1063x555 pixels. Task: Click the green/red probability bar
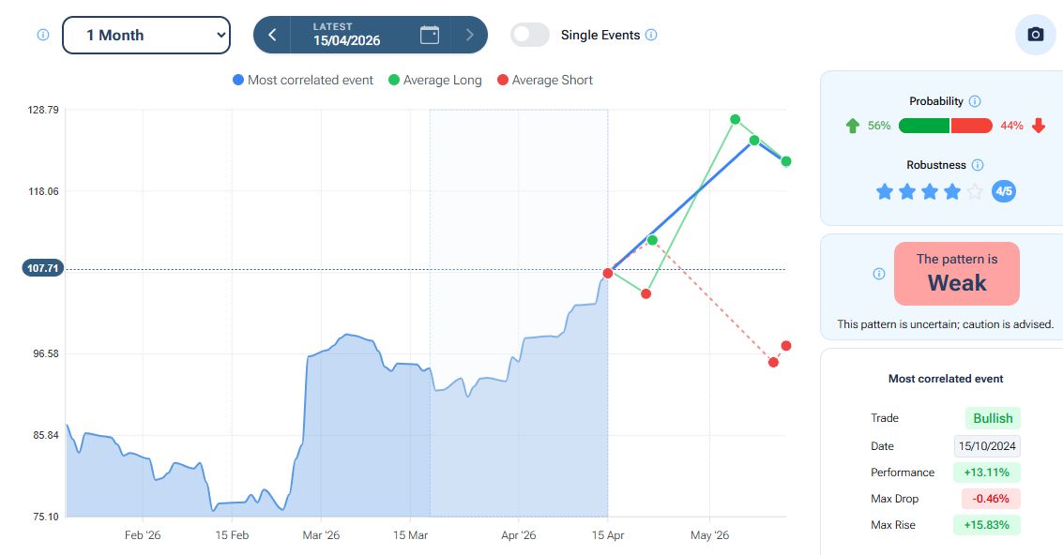(x=945, y=126)
